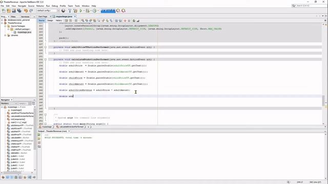328x184 pixels.
Task: Open the Window menu
Action: (x=86, y=6)
